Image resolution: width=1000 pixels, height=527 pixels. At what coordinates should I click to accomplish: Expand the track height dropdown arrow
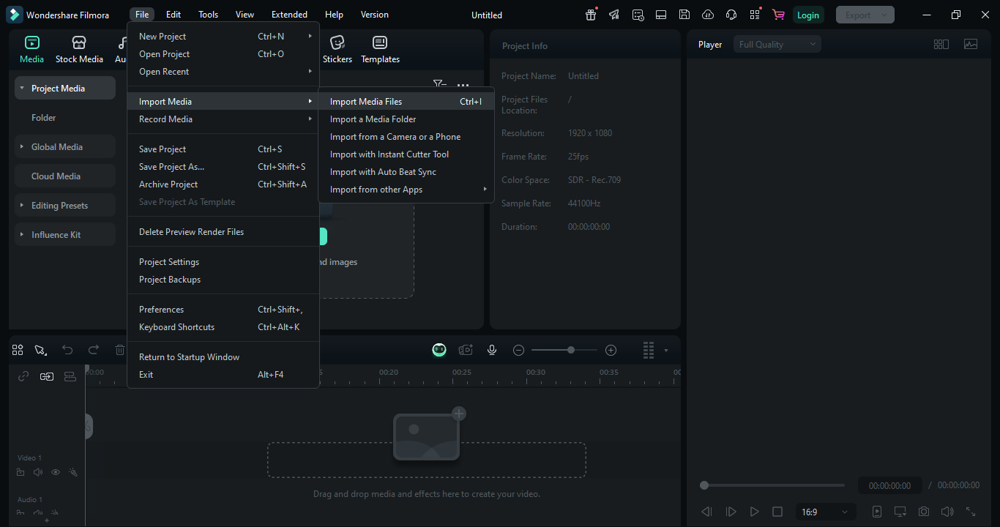coord(666,351)
